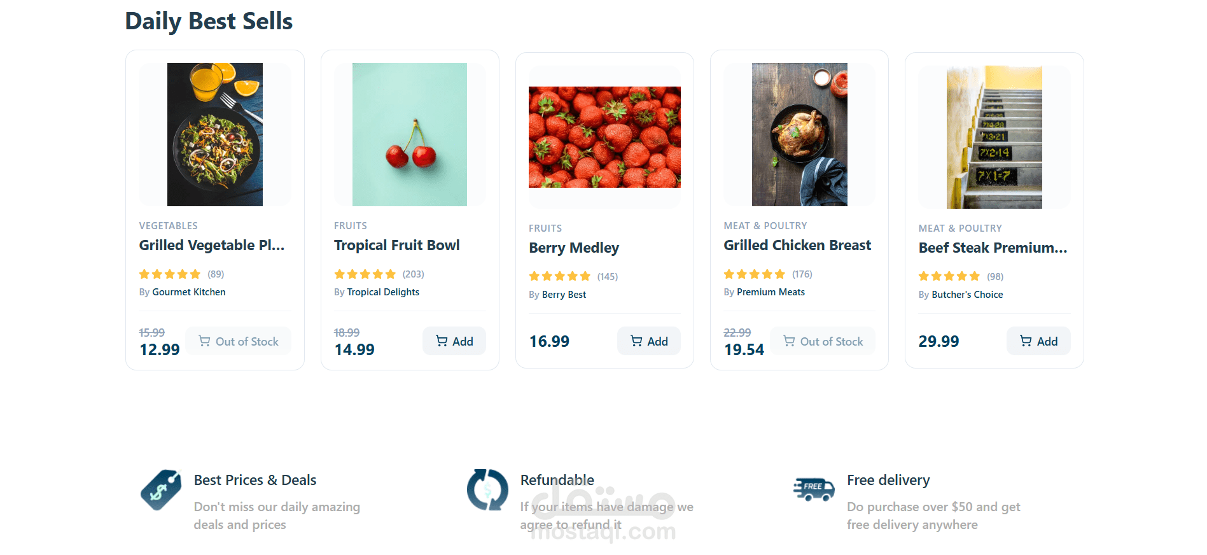
Task: Open the strawberries product image
Action: [x=604, y=137]
